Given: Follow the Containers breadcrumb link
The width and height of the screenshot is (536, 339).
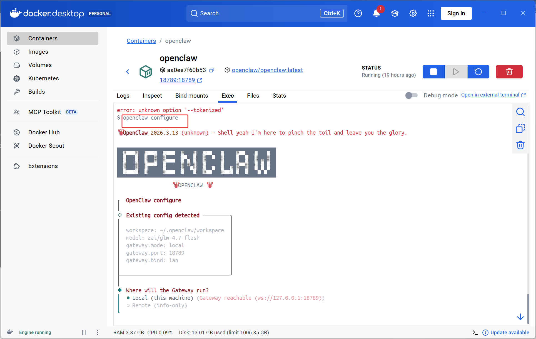Looking at the screenshot, I should point(141,41).
